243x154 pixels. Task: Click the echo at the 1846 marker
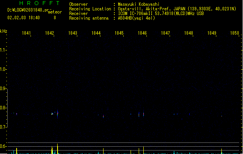pyautogui.click(x=143, y=114)
